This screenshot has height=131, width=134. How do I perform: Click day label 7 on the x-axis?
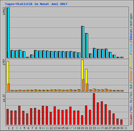32,128
